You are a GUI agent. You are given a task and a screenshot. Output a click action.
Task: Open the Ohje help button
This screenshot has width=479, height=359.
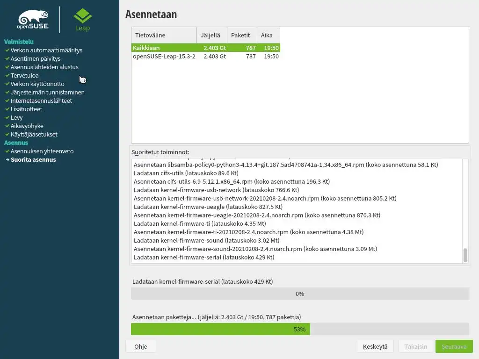click(x=140, y=346)
